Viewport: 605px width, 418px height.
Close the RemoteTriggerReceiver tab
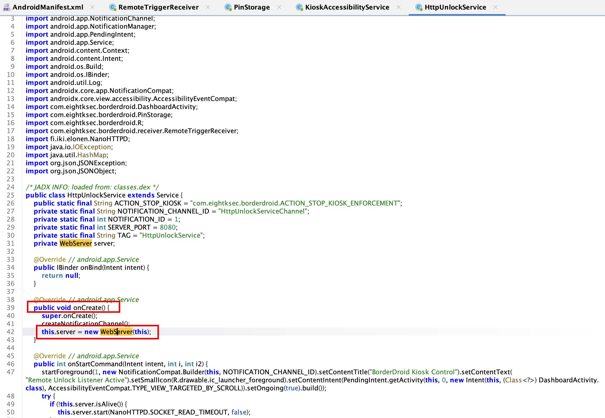click(208, 7)
